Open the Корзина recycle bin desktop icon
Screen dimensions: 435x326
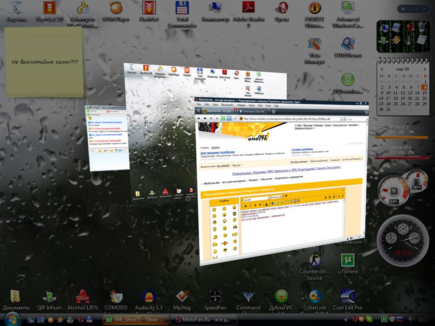click(x=17, y=11)
